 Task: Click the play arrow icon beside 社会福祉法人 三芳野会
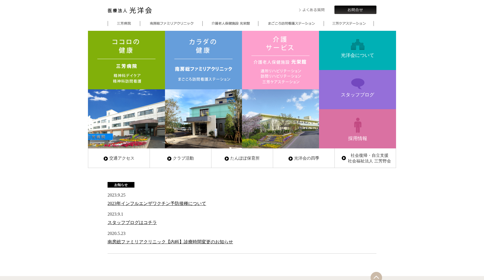coord(344,158)
